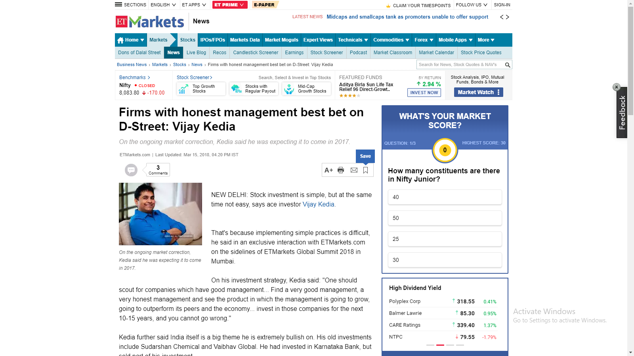This screenshot has width=634, height=356.
Task: Email the article using envelope icon
Action: pos(354,170)
